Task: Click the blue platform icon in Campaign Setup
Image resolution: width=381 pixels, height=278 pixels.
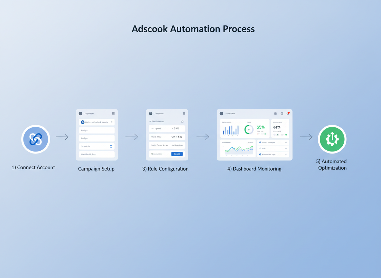Action: coord(82,122)
